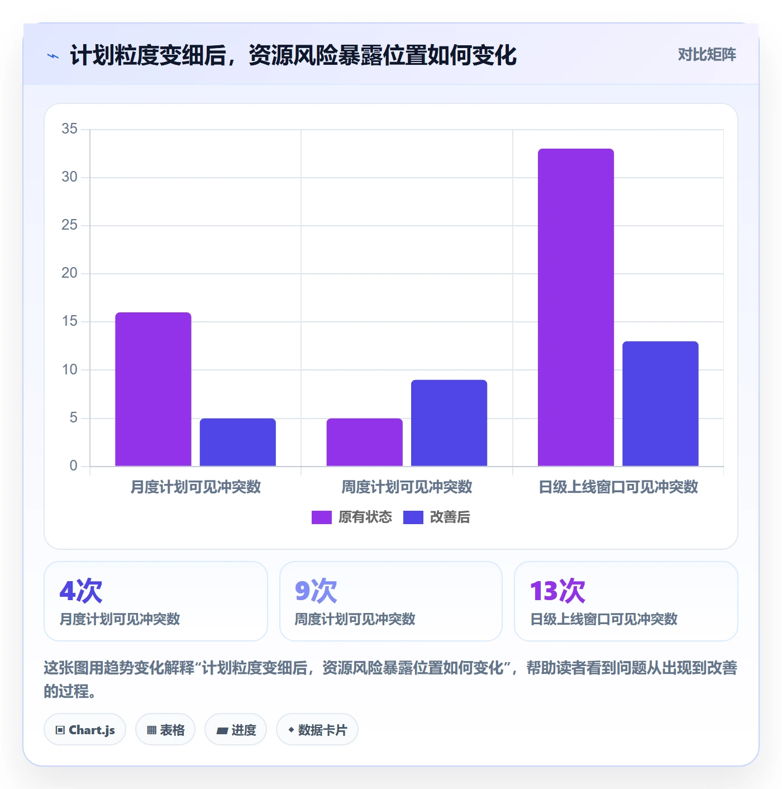Click the 改善后 legend label
782x789 pixels.
450,517
